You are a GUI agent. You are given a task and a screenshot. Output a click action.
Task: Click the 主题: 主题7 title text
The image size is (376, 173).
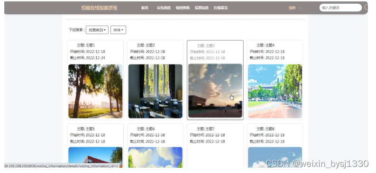pyautogui.click(x=206, y=129)
